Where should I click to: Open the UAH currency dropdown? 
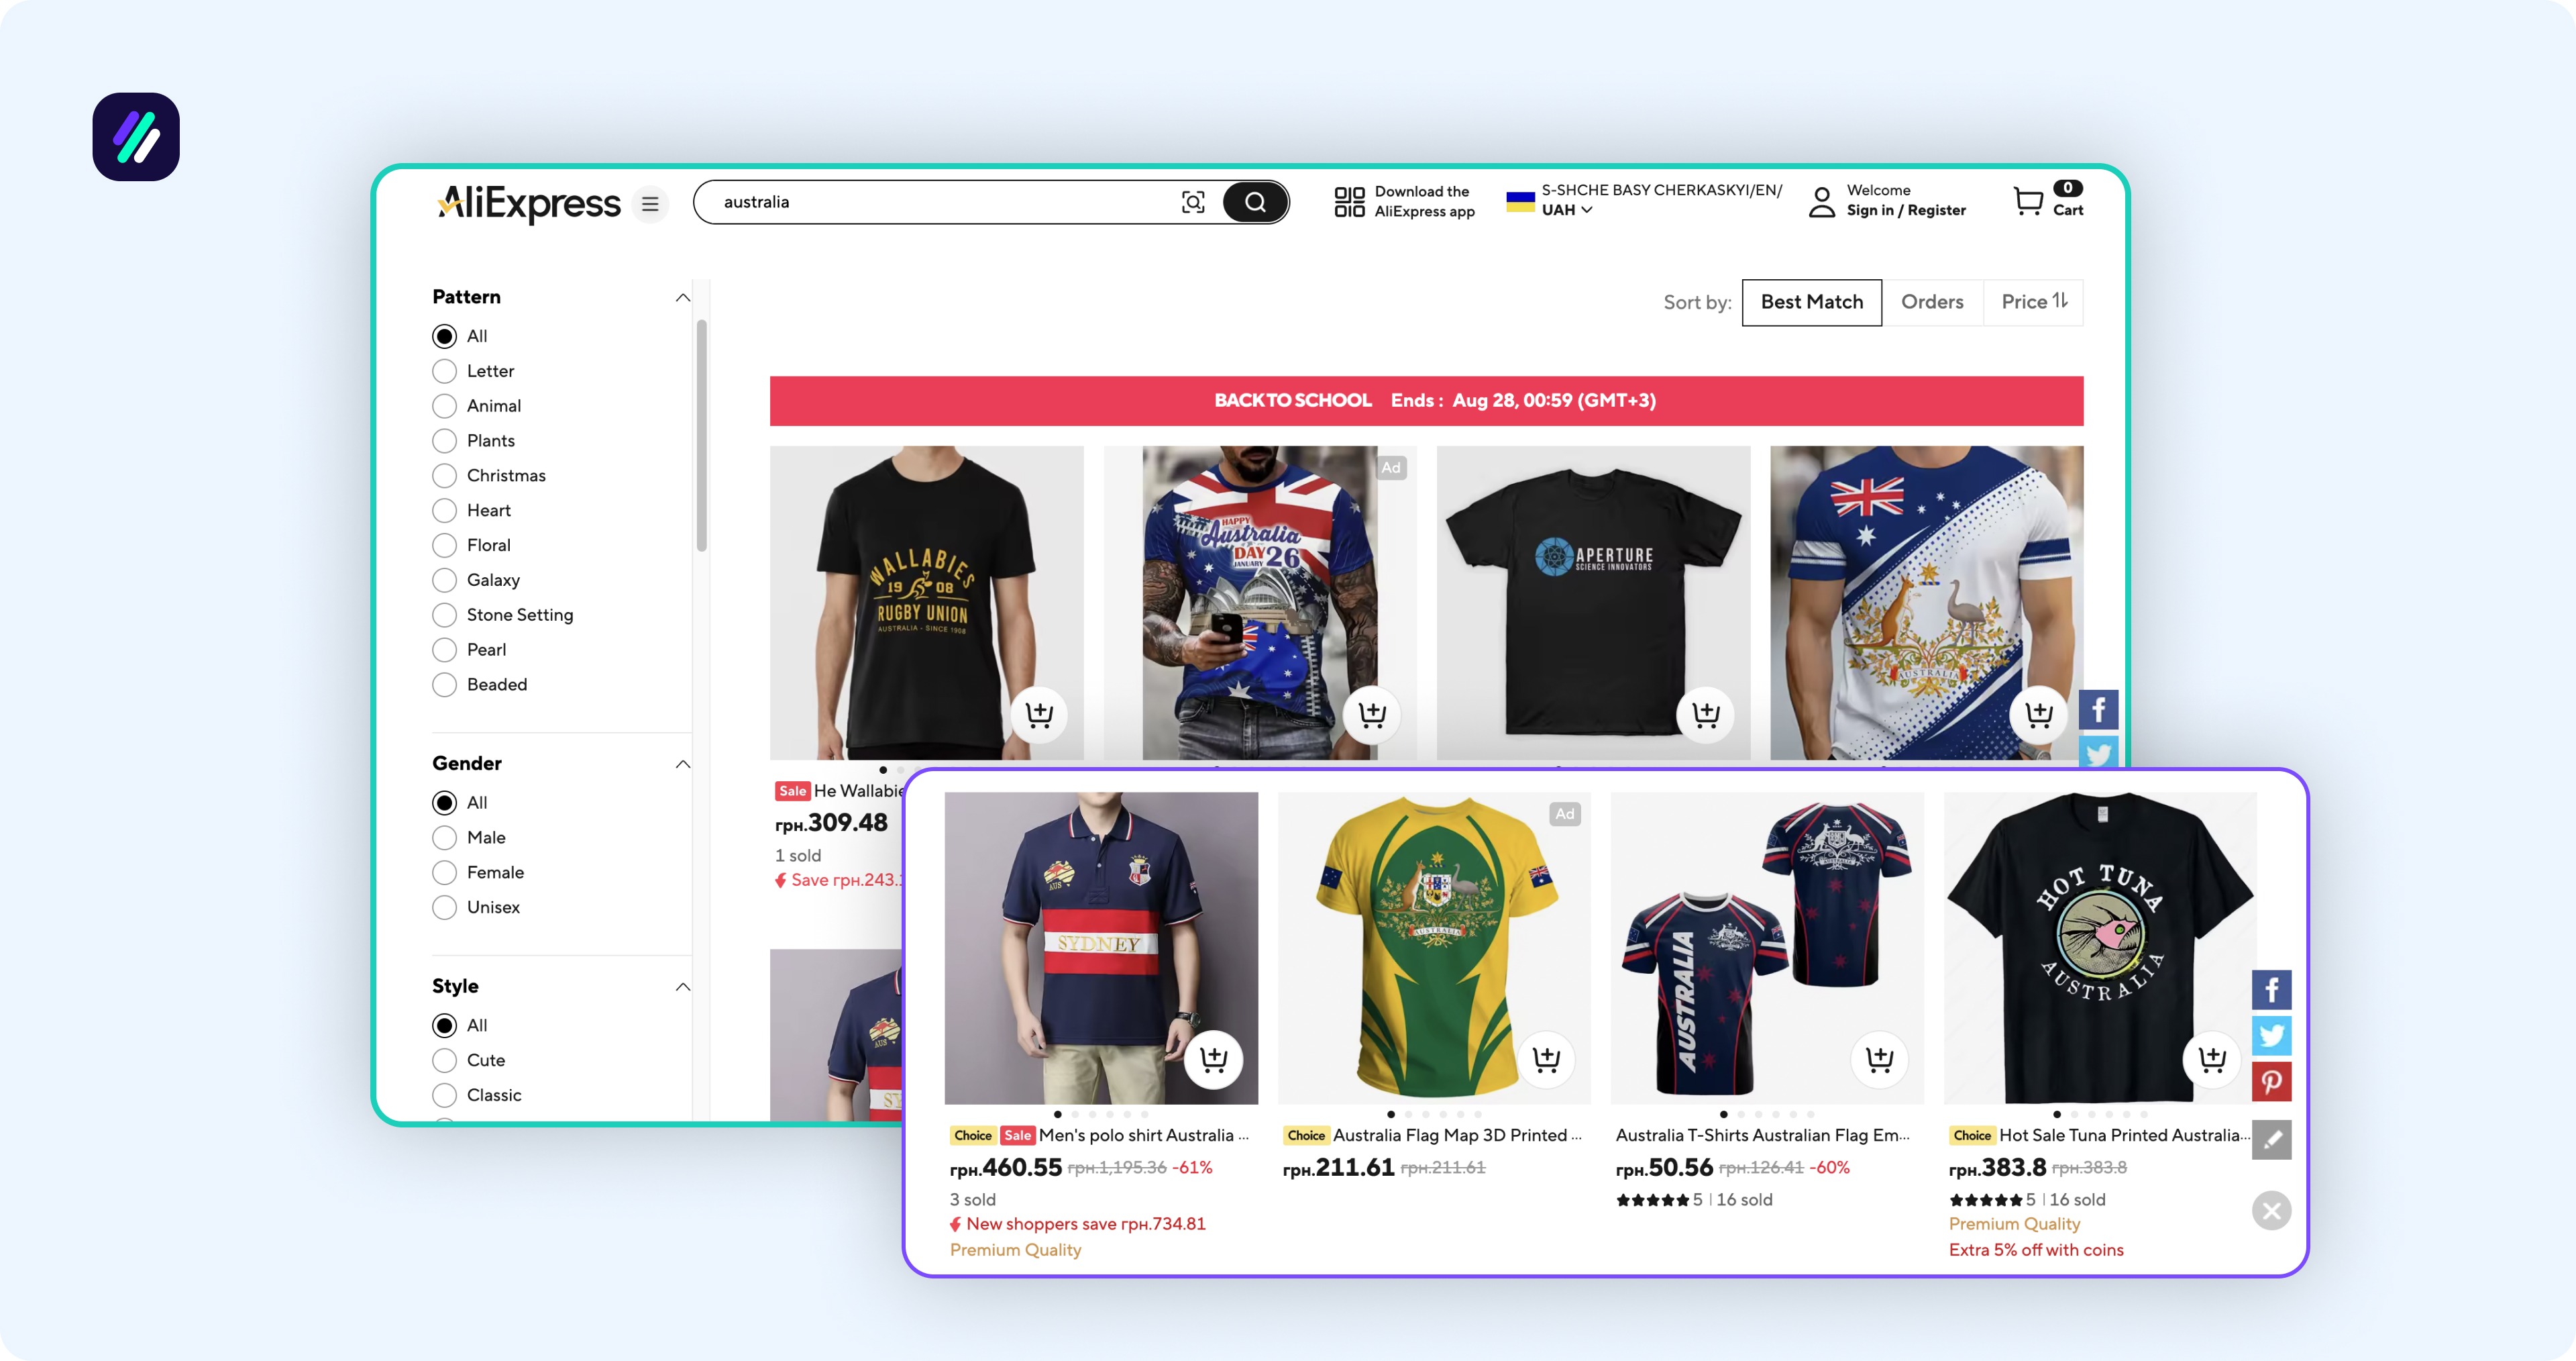[x=1566, y=210]
